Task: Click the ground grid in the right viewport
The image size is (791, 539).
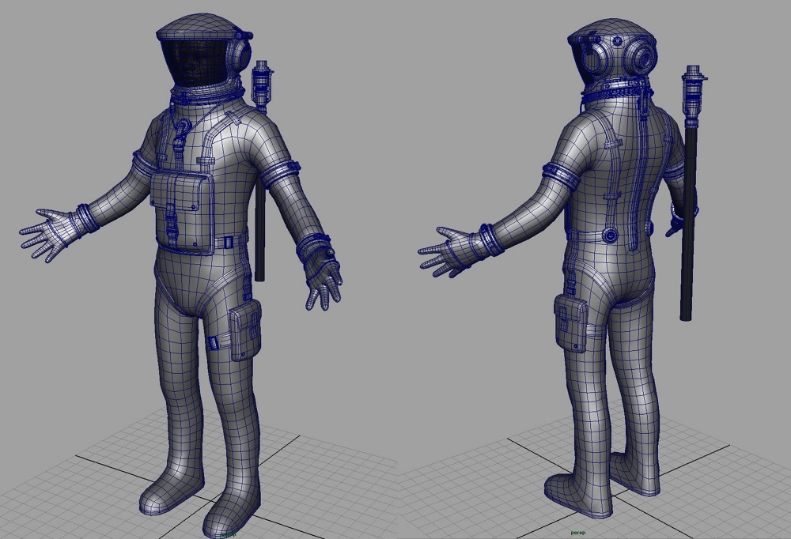Action: (475, 474)
